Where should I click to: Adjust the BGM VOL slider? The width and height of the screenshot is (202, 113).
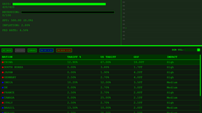192,50
